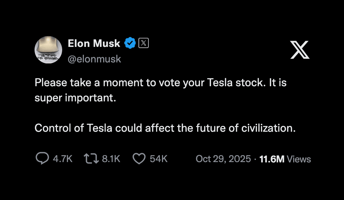This screenshot has height=200, width=344.
Task: Open Elon Musk's profile picture
Action: (48, 50)
